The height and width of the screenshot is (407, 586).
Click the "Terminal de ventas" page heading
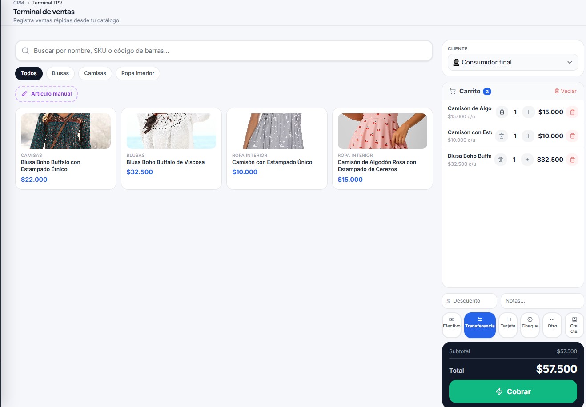point(44,12)
